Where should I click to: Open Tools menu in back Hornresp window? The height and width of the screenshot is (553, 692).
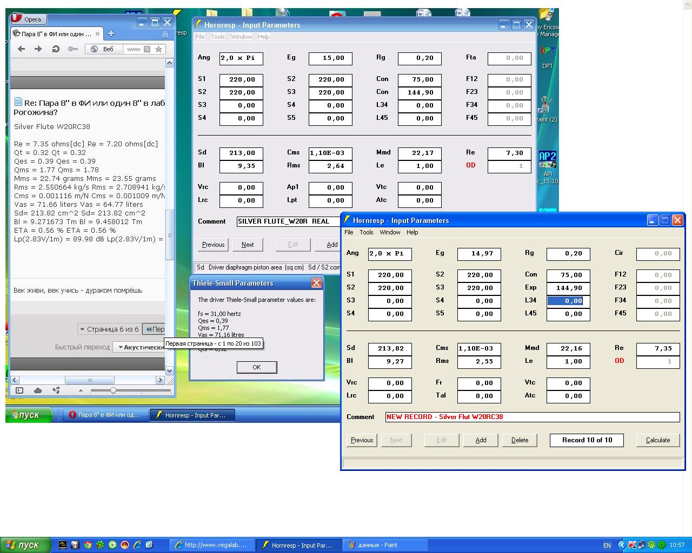point(218,37)
